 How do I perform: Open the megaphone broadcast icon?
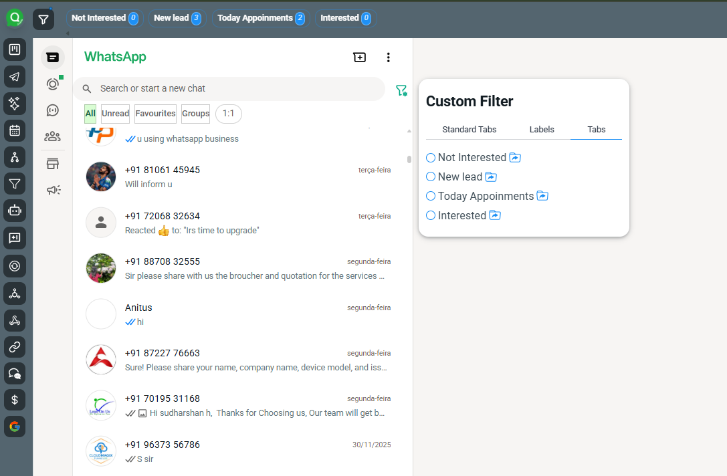[53, 190]
